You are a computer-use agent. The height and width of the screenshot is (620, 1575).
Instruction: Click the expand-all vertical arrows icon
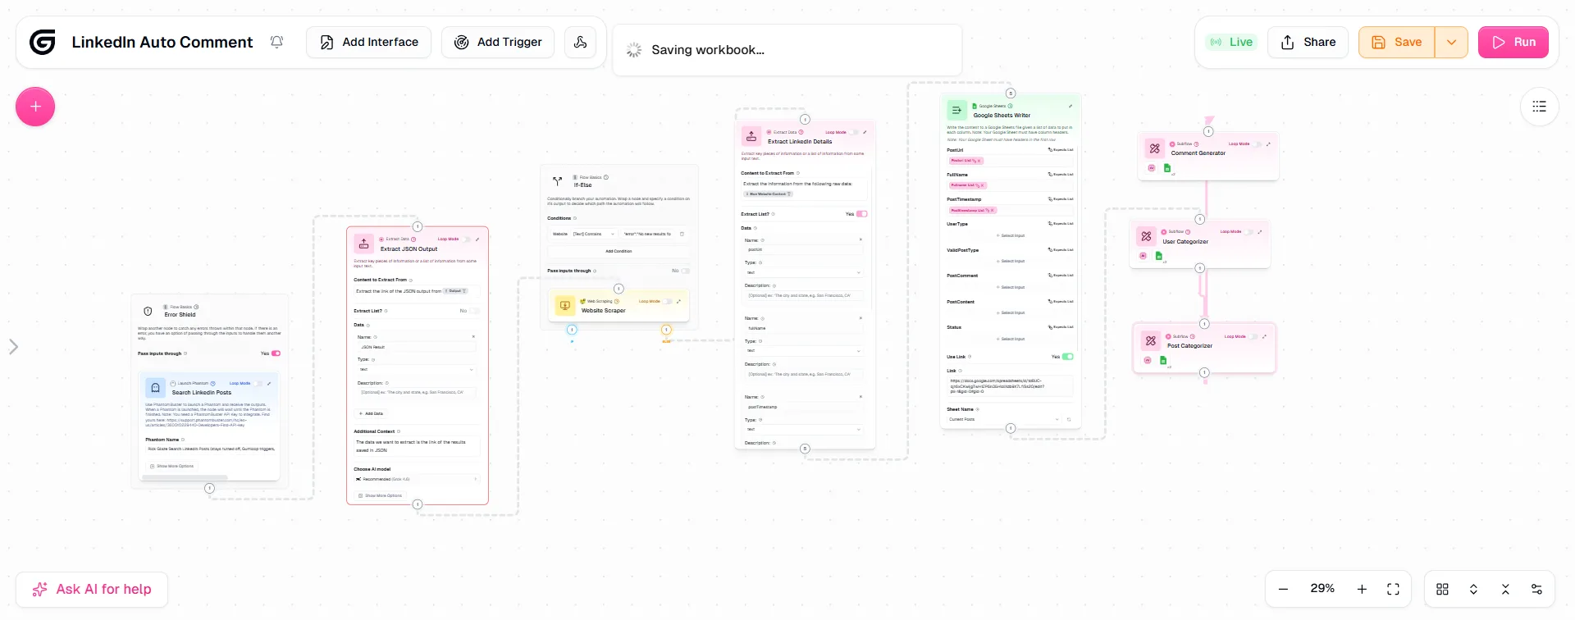click(1473, 589)
